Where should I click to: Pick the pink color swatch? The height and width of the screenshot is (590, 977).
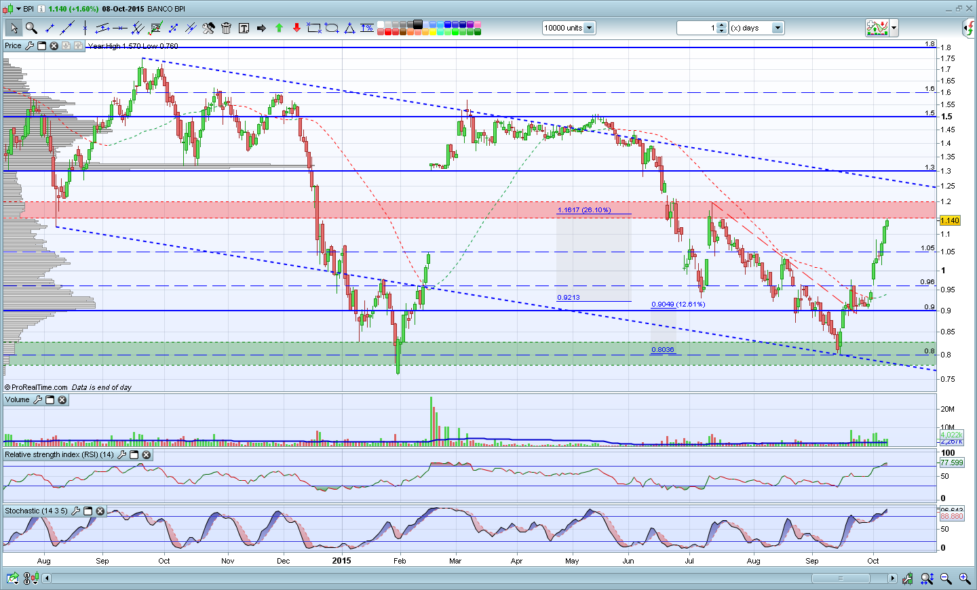[x=478, y=24]
